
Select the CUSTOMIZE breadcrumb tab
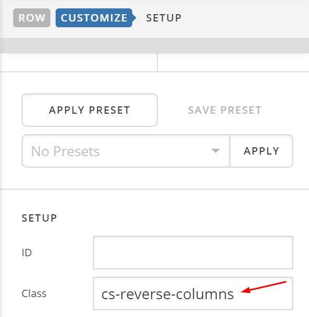94,18
